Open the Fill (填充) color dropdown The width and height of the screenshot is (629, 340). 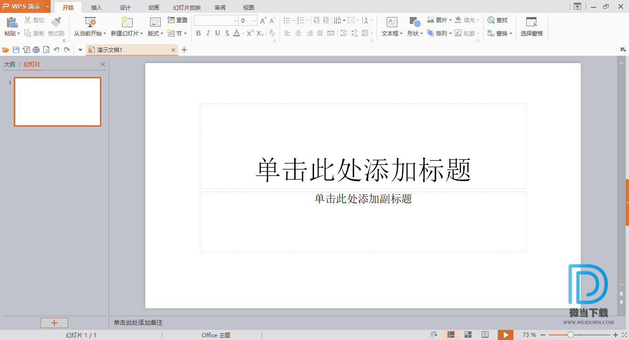(467, 20)
